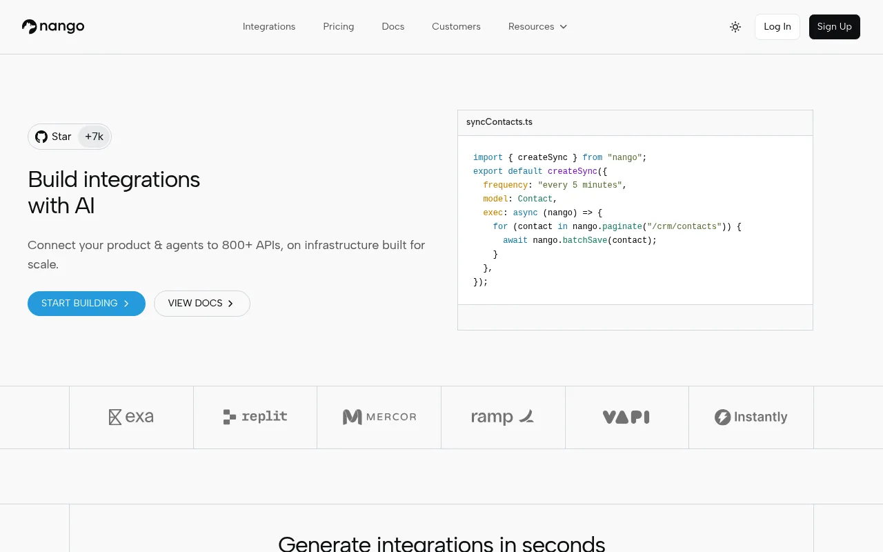Screen dimensions: 883x552
Task: Click the 'await nango.batchSave(contact);' code line
Action: pos(580,240)
